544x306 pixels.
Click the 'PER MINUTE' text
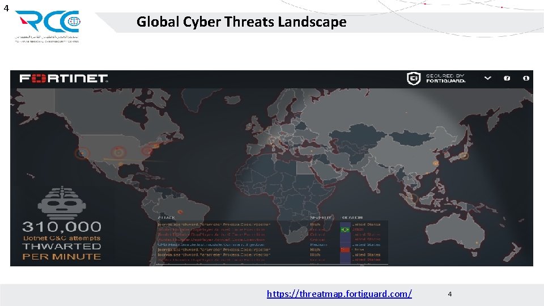pyautogui.click(x=62, y=257)
